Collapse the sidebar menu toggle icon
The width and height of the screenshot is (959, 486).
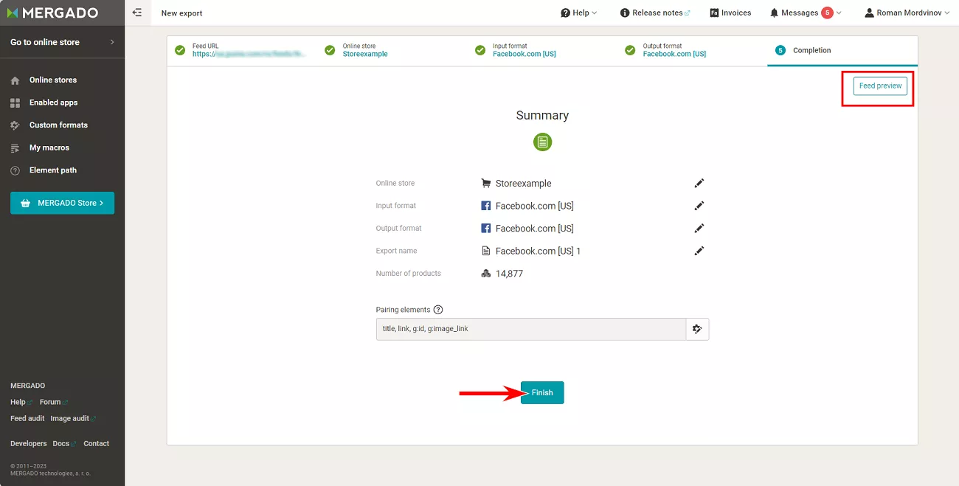pyautogui.click(x=137, y=13)
